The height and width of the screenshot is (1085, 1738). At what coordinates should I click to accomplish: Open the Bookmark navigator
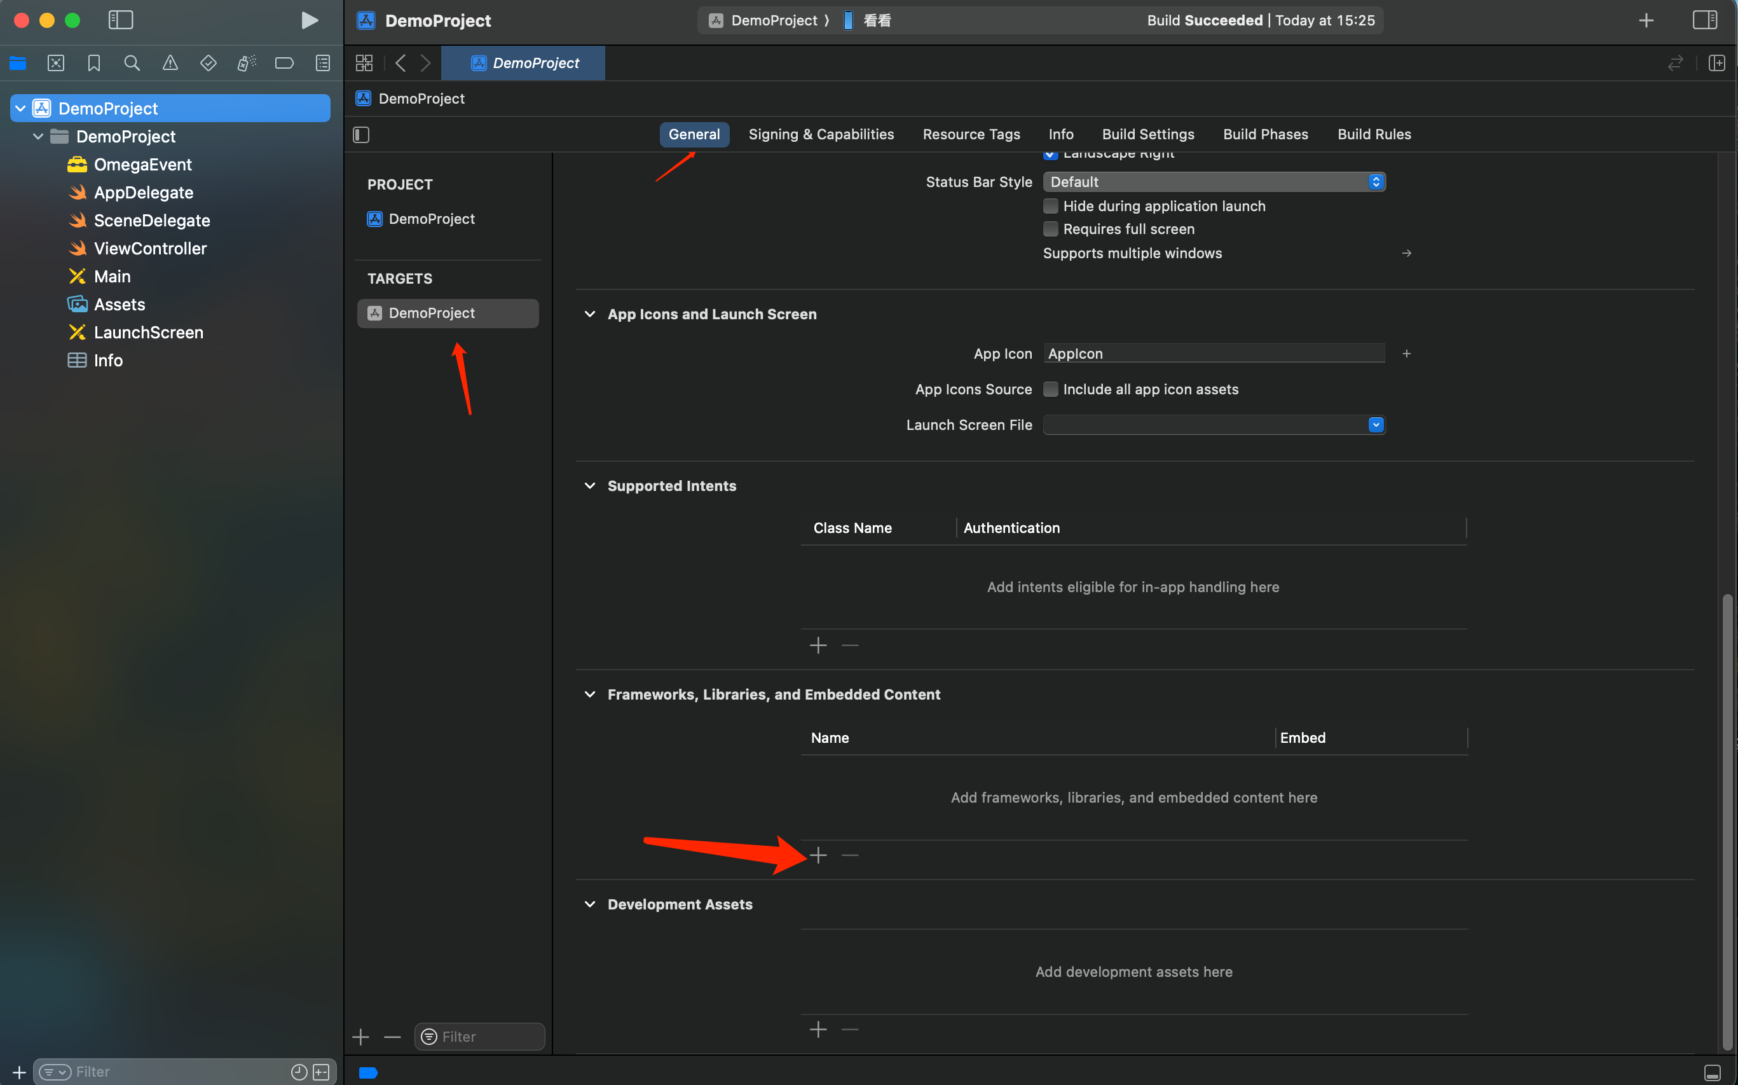point(94,63)
